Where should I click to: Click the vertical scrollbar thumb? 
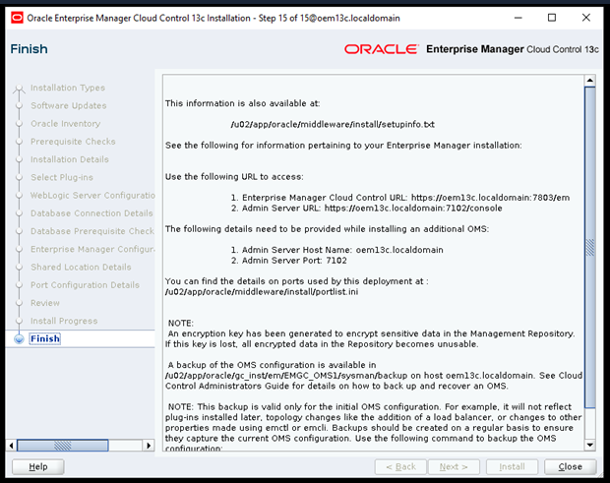coord(589,247)
